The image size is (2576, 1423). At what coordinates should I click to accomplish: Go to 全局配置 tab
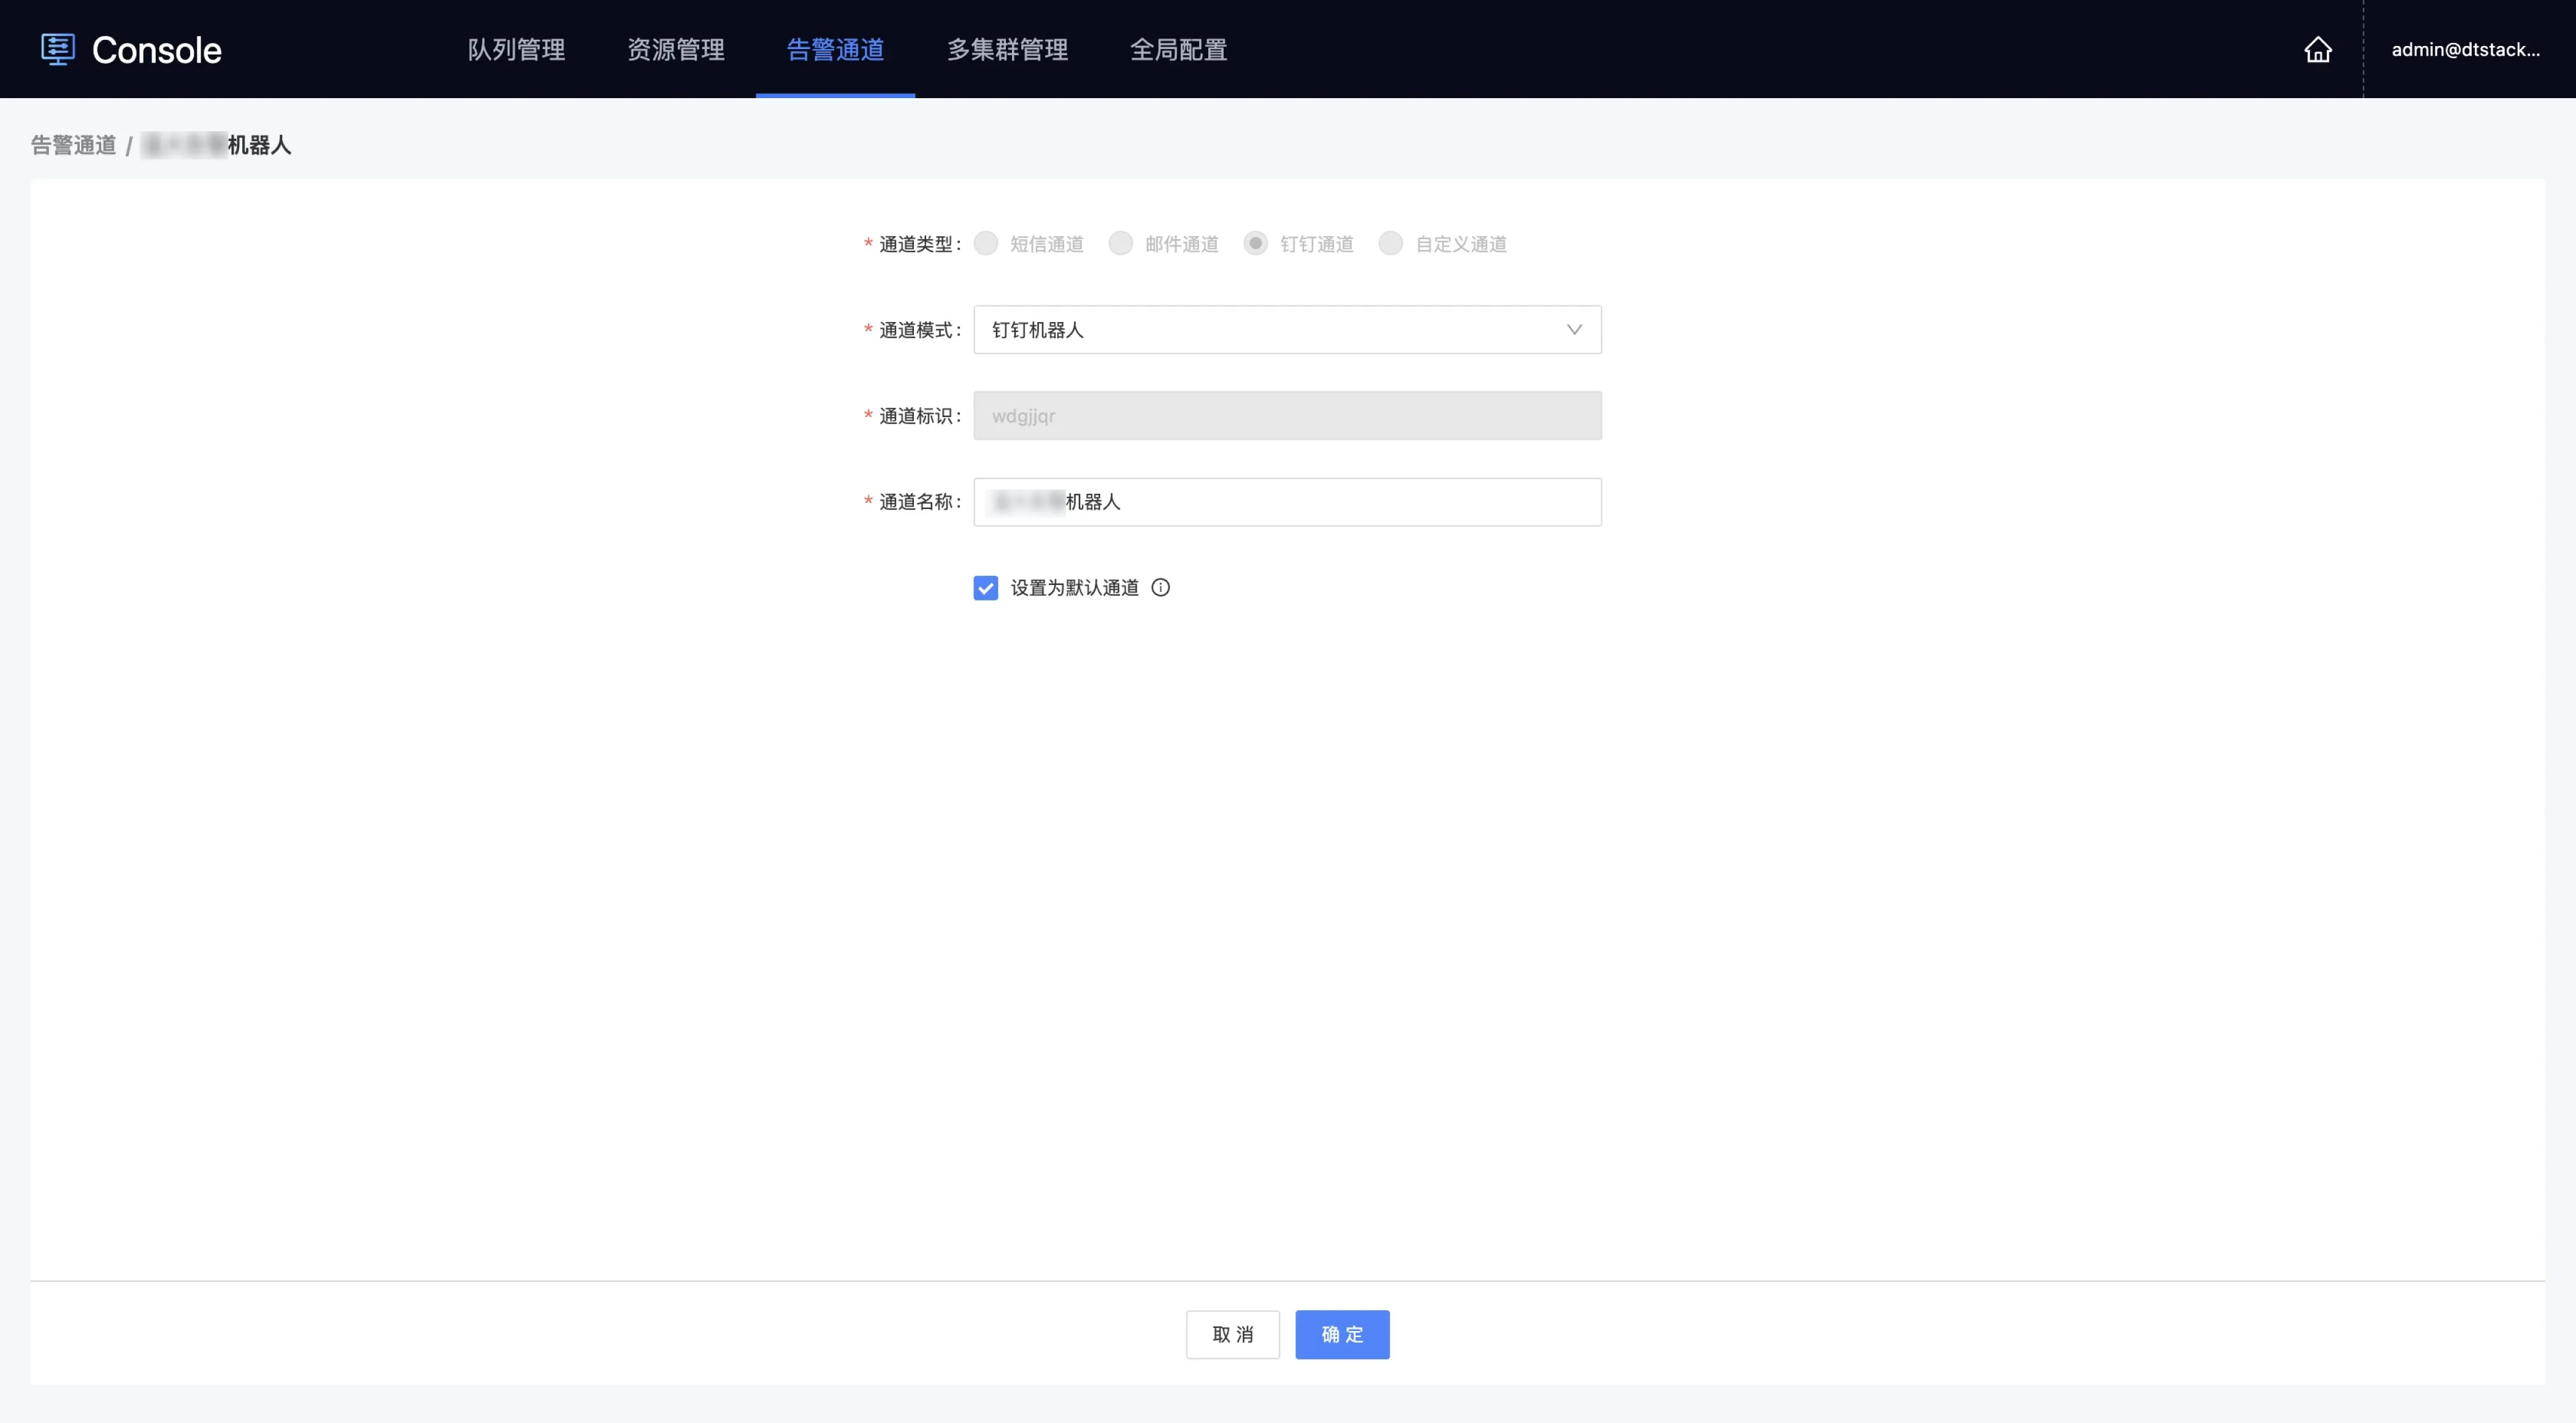(1178, 49)
